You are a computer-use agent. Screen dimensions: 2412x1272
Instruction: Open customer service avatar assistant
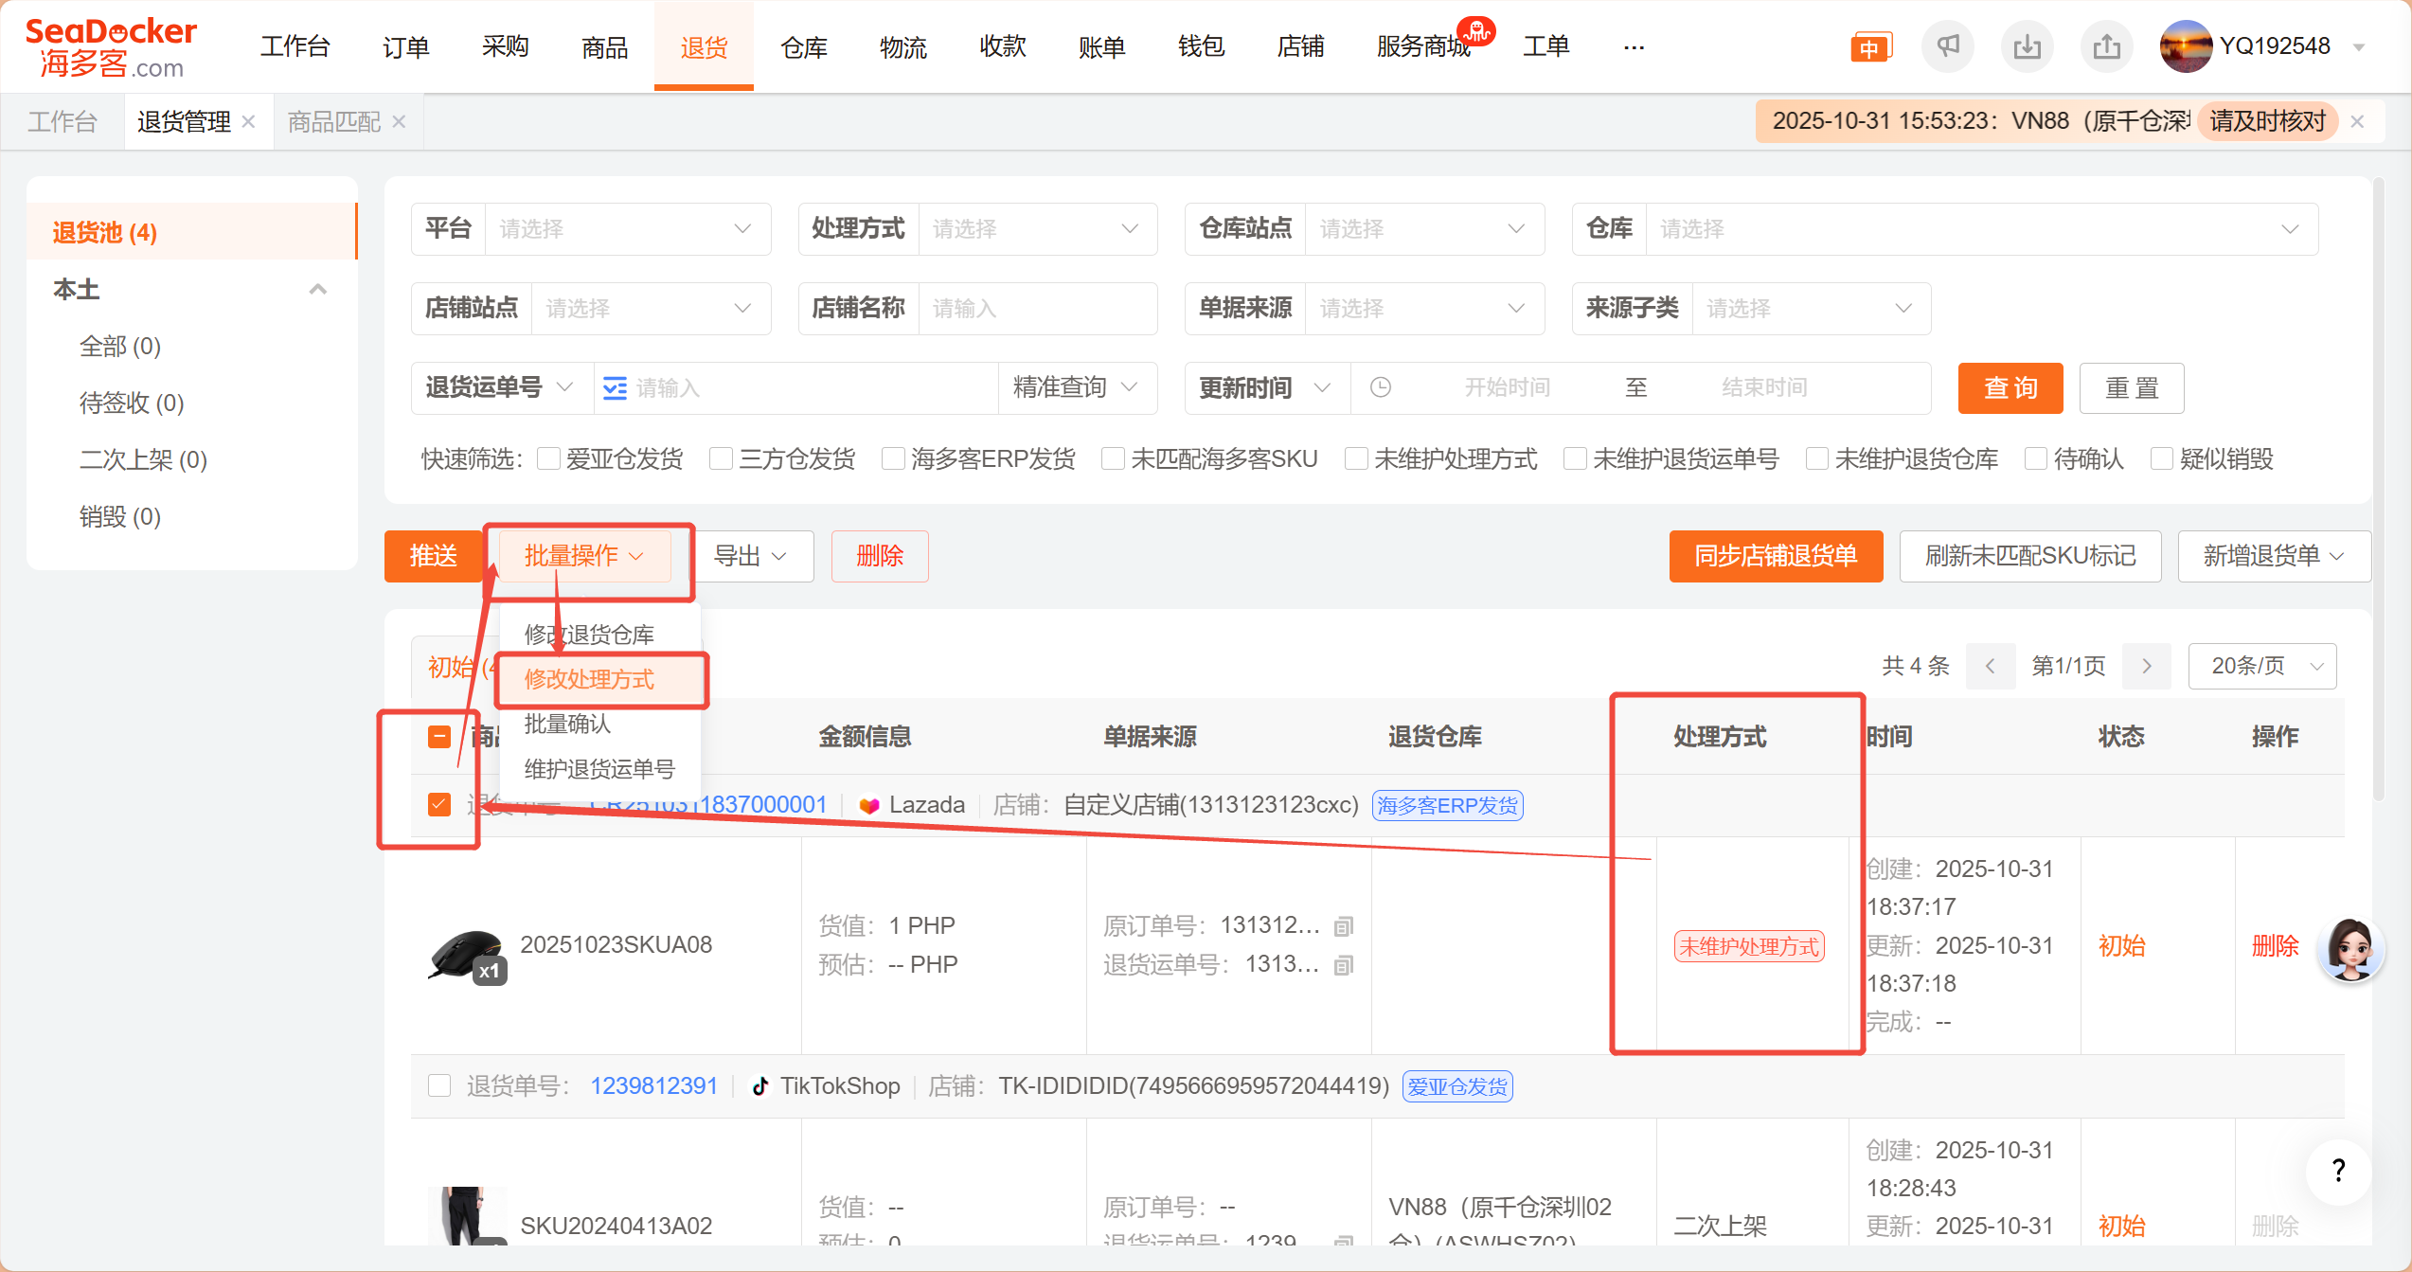point(2350,948)
